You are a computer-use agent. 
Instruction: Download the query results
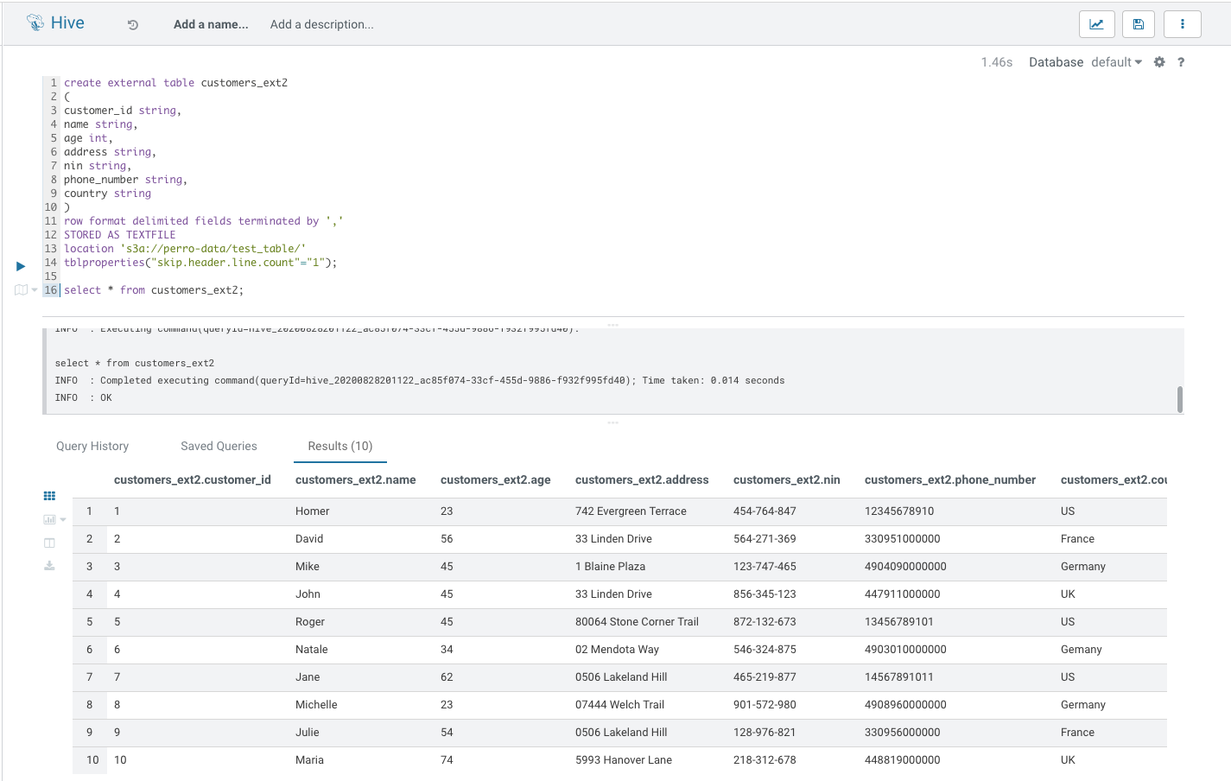[x=49, y=566]
